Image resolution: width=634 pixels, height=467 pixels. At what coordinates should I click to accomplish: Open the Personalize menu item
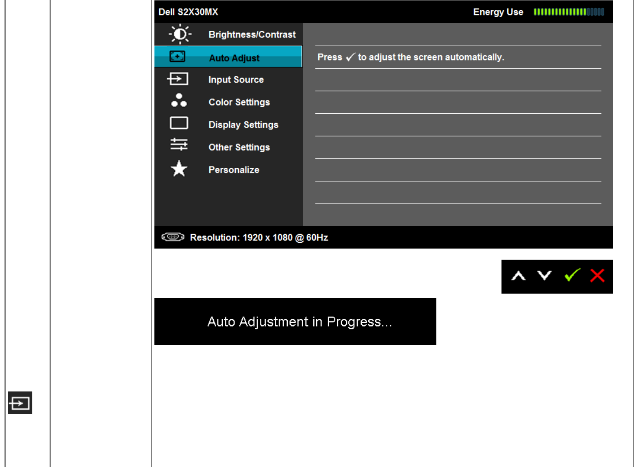[x=228, y=169]
